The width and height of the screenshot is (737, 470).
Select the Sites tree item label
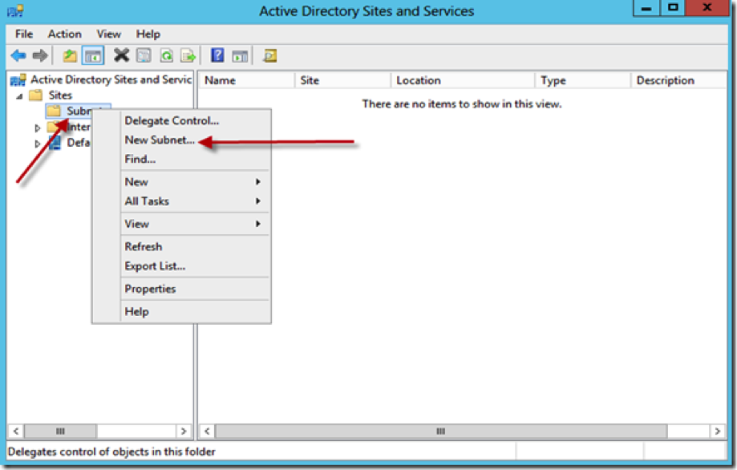(x=60, y=95)
